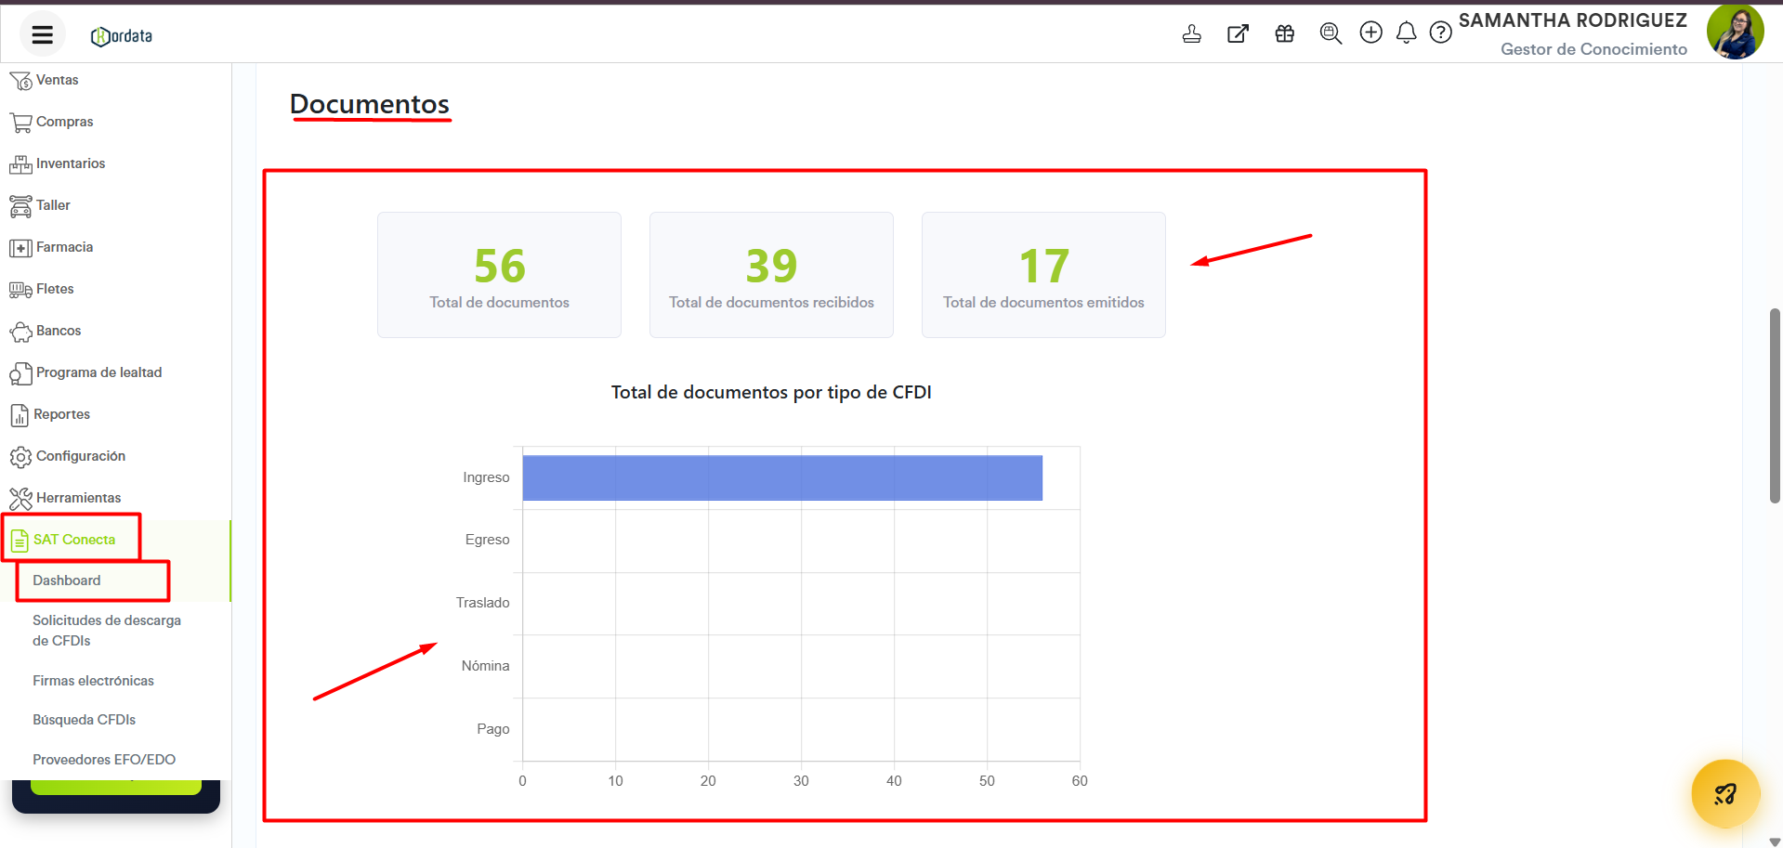
Task: Select Dashboard under SAT Conecta
Action: pos(67,581)
